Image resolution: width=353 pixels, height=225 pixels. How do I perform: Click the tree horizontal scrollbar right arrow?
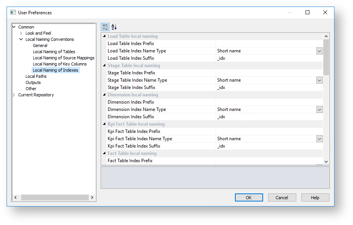(92, 197)
